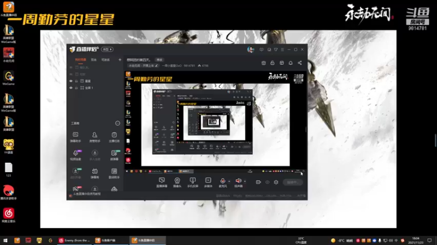Click the 9814781 room number in header
The image size is (437, 245).
(189, 66)
